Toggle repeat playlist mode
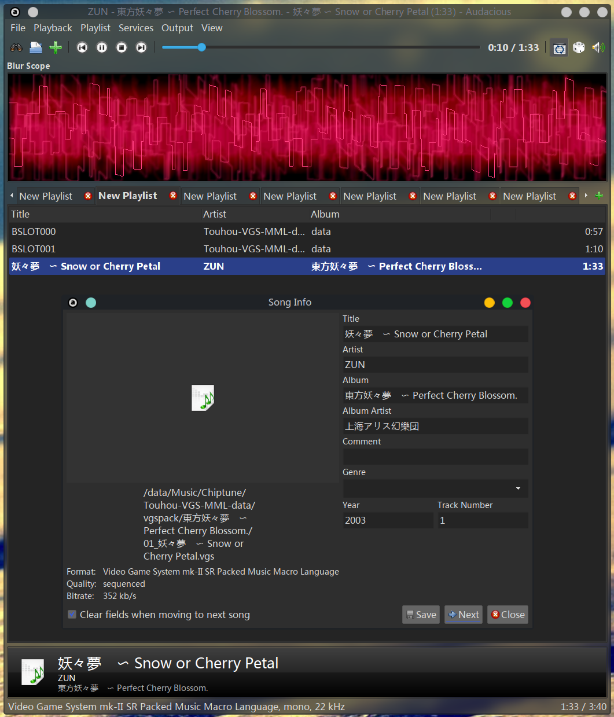Viewport: 614px width, 717px height. tap(559, 47)
